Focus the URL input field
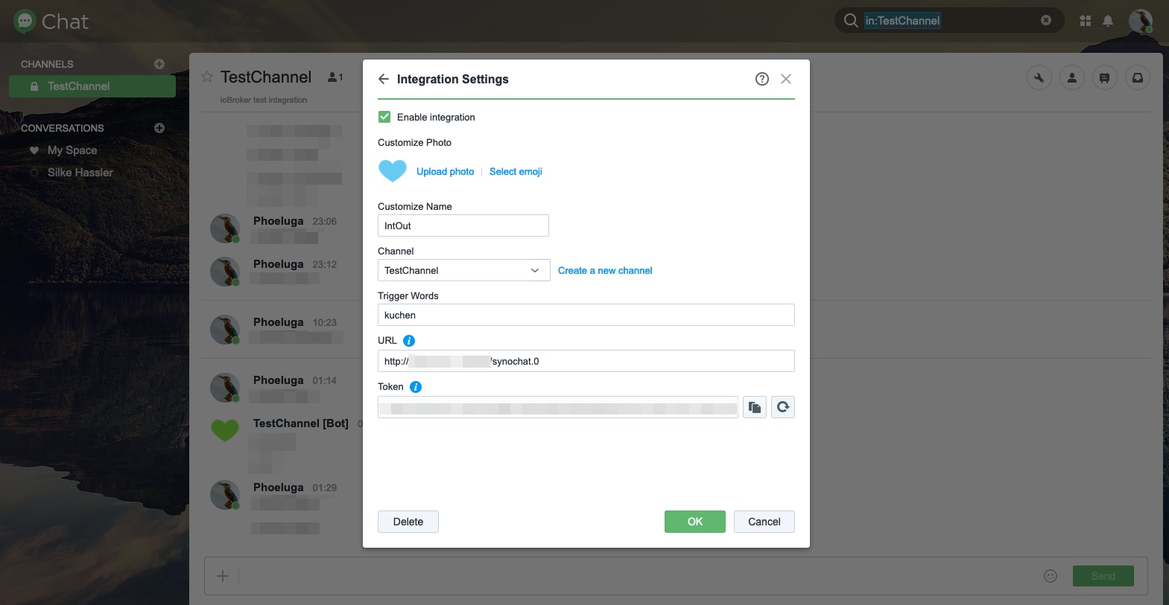This screenshot has width=1169, height=605. click(x=586, y=361)
